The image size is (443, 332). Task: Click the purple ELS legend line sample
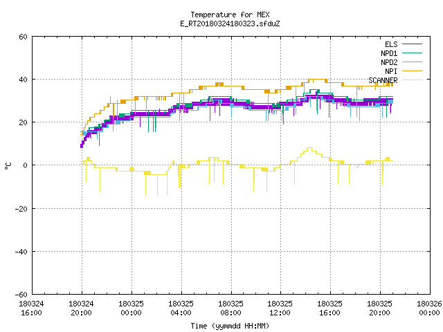point(412,44)
